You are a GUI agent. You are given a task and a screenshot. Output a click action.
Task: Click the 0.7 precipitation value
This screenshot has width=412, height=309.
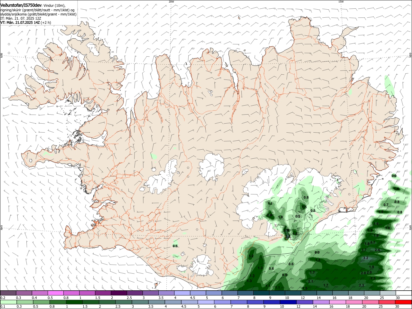point(386,205)
